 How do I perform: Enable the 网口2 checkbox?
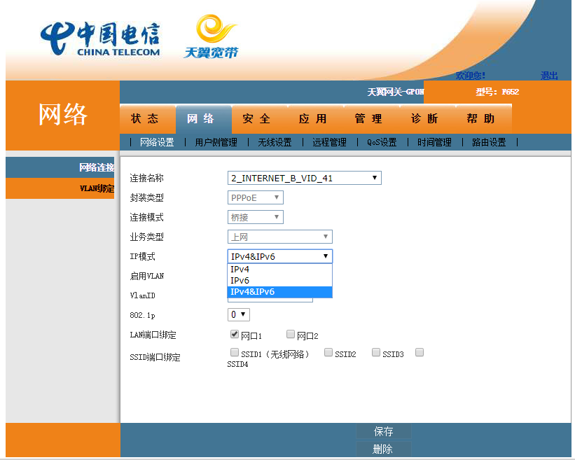pyautogui.click(x=291, y=335)
